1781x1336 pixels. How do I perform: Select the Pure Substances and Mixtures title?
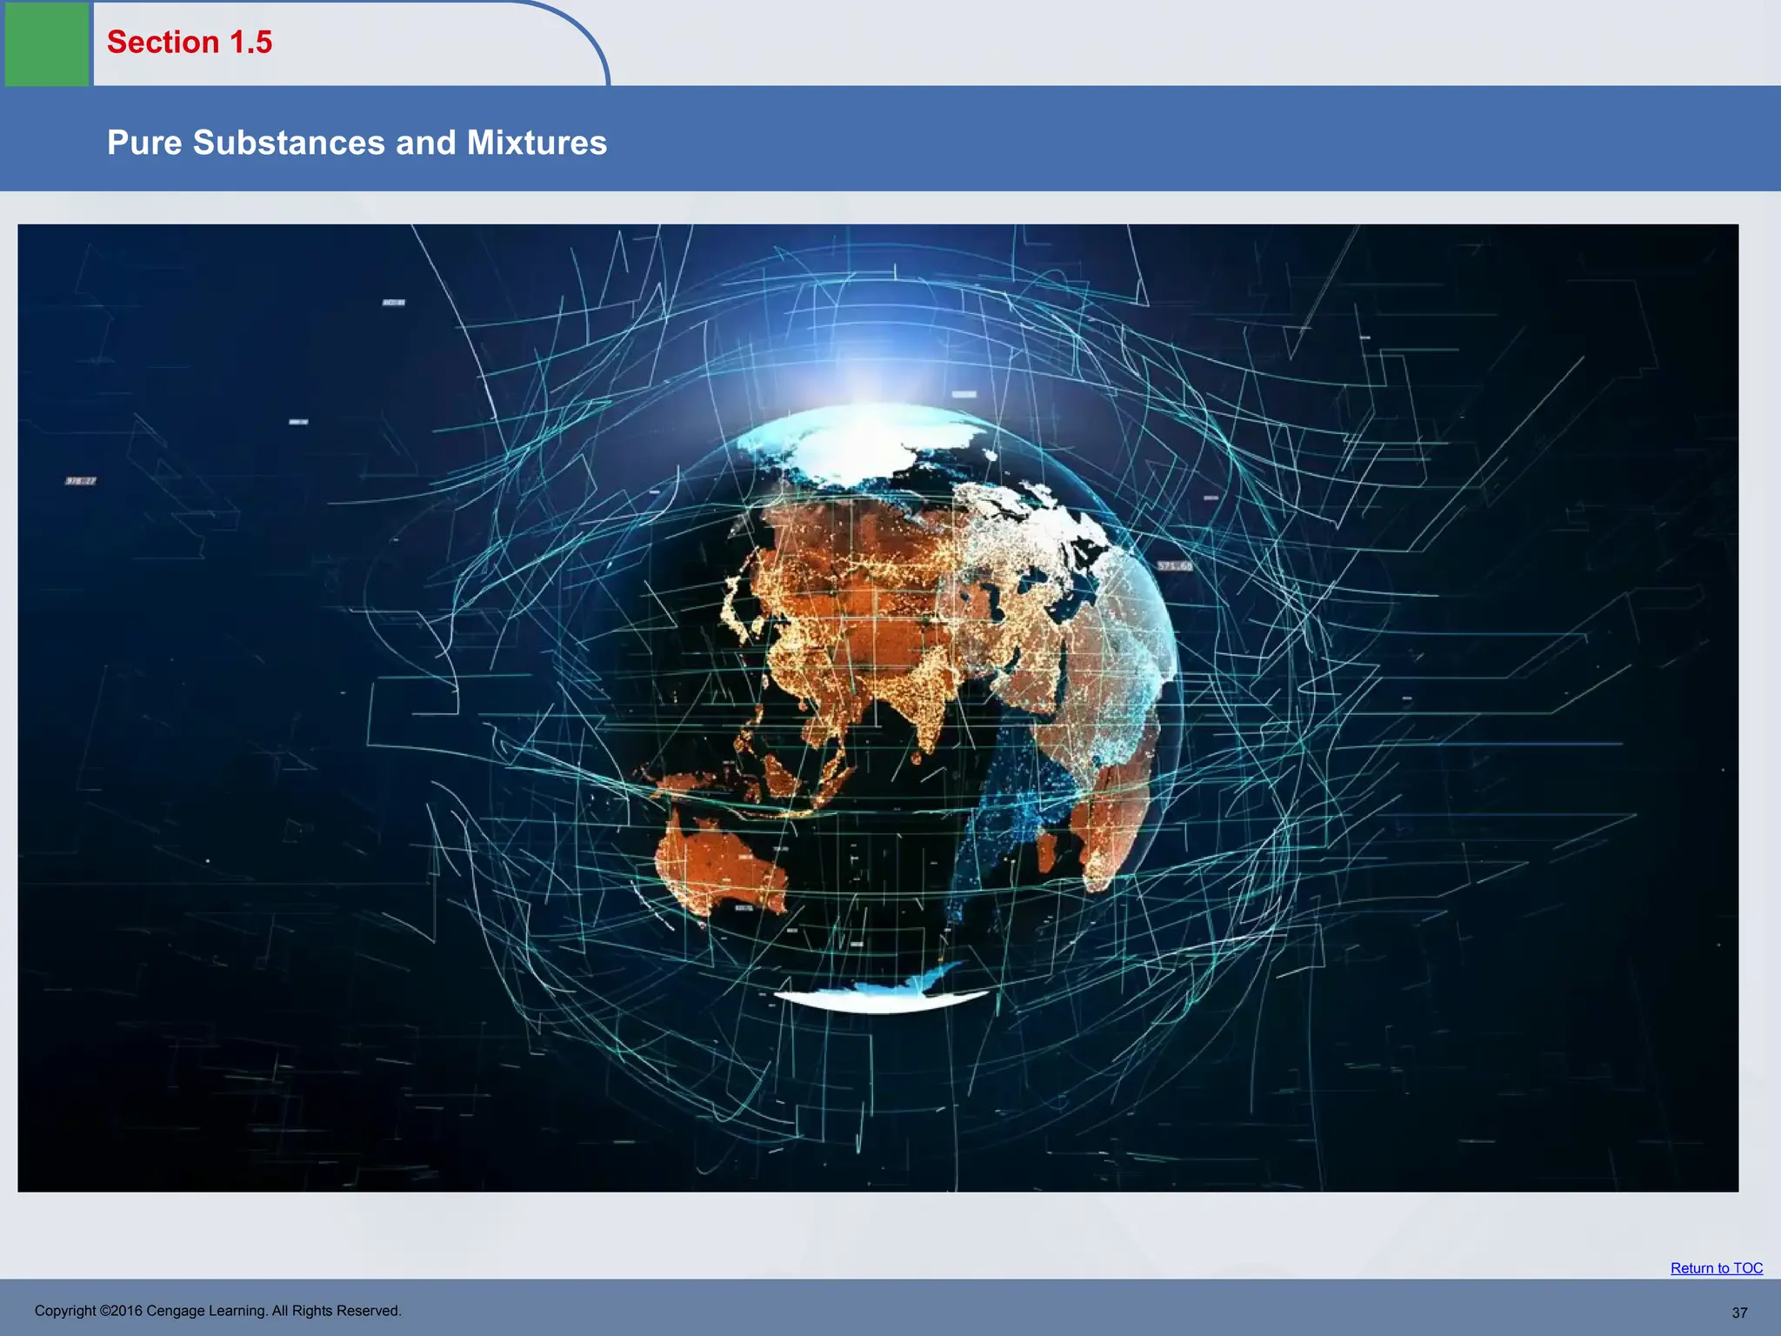(357, 143)
